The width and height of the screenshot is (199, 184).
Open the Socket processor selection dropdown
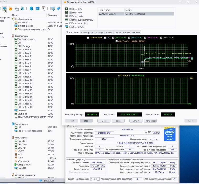coord(95,179)
